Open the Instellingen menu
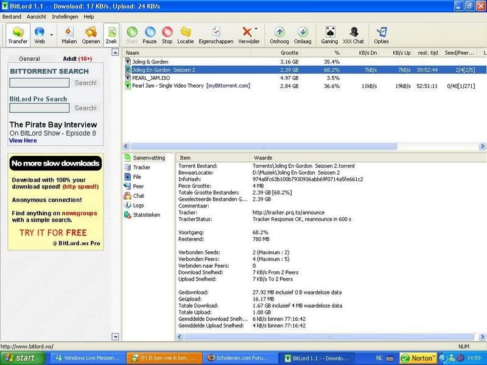The height and width of the screenshot is (365, 487). click(x=65, y=17)
